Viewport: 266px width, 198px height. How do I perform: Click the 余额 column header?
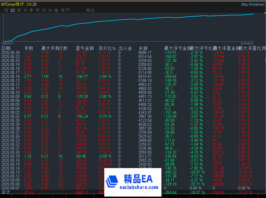point(143,48)
